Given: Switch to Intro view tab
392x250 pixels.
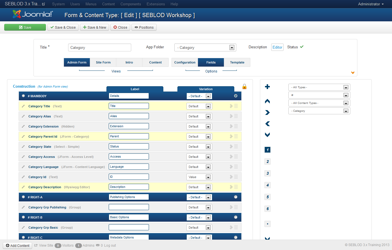Looking at the screenshot, I should coord(129,62).
